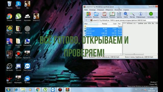Select the d3d9.dll file row
Viewport: 163px width, 92px height.
[103, 33]
